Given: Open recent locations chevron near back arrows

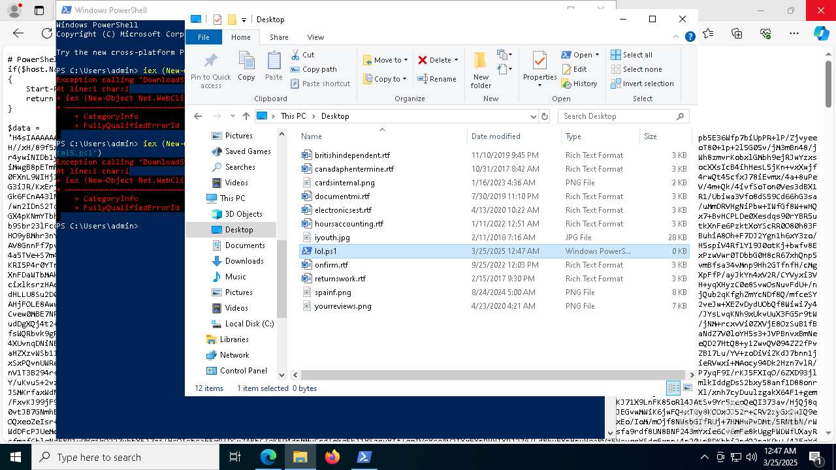Looking at the screenshot, I should 233,116.
